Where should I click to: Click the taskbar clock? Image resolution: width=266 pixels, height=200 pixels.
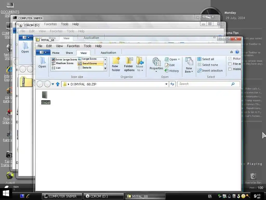pos(257,196)
